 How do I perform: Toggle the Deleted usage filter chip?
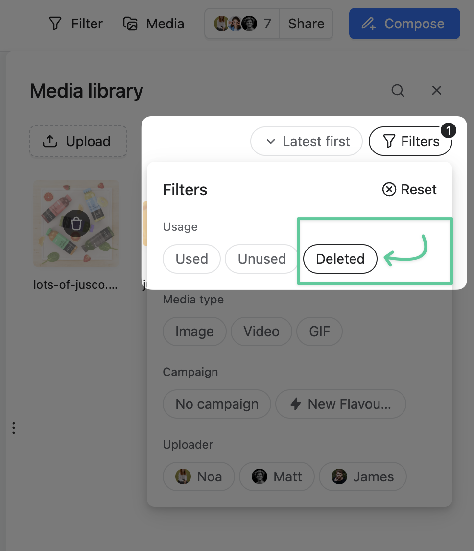(340, 259)
